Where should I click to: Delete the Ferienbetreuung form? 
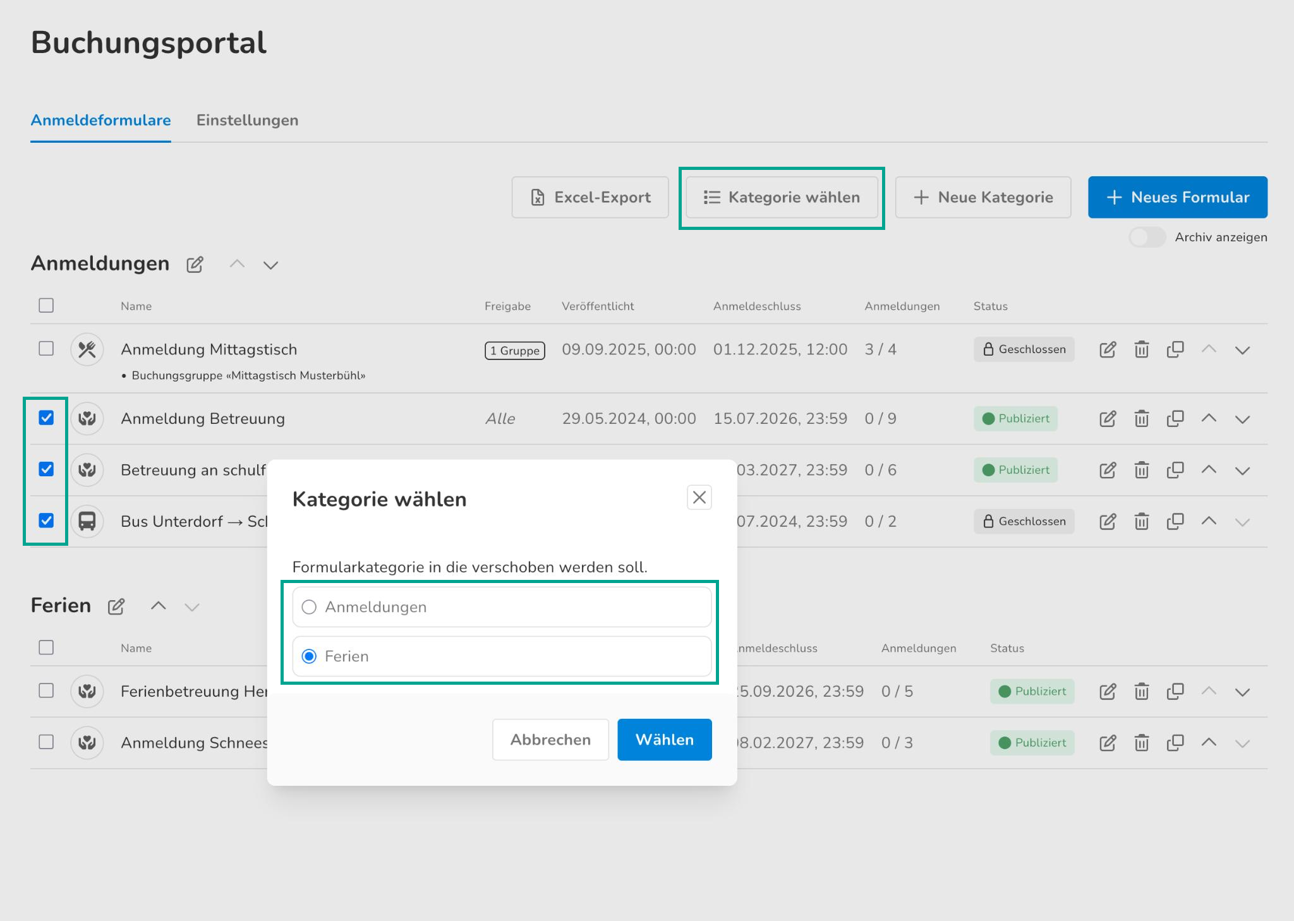[x=1141, y=692]
